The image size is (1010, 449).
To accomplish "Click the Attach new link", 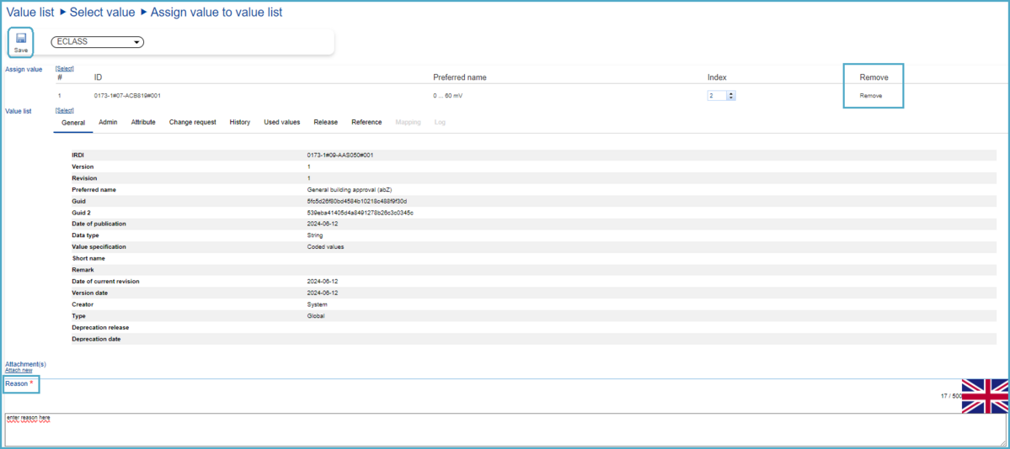I will click(19, 370).
